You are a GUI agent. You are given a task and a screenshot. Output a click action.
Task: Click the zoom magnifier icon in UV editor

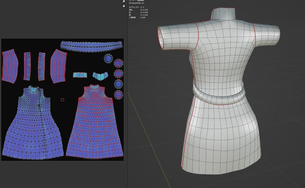(124, 1)
